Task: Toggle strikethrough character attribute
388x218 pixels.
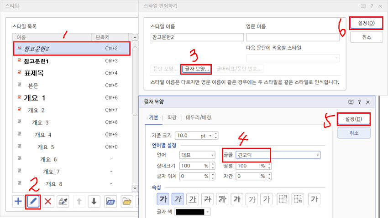Action: coord(207,199)
